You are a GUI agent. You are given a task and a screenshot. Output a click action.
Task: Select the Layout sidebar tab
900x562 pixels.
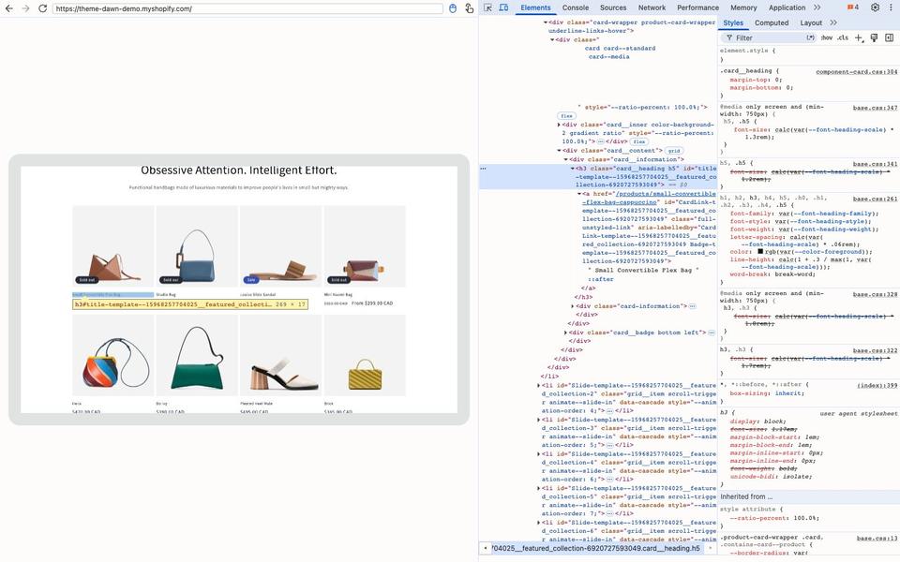coord(811,22)
